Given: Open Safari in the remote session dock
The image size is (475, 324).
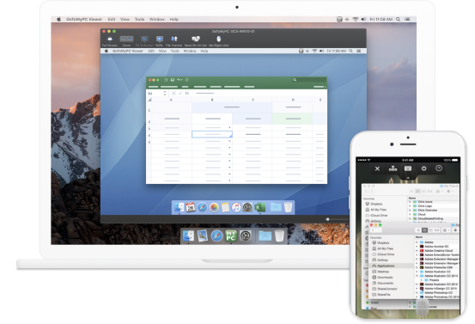Looking at the screenshot, I should tap(202, 207).
